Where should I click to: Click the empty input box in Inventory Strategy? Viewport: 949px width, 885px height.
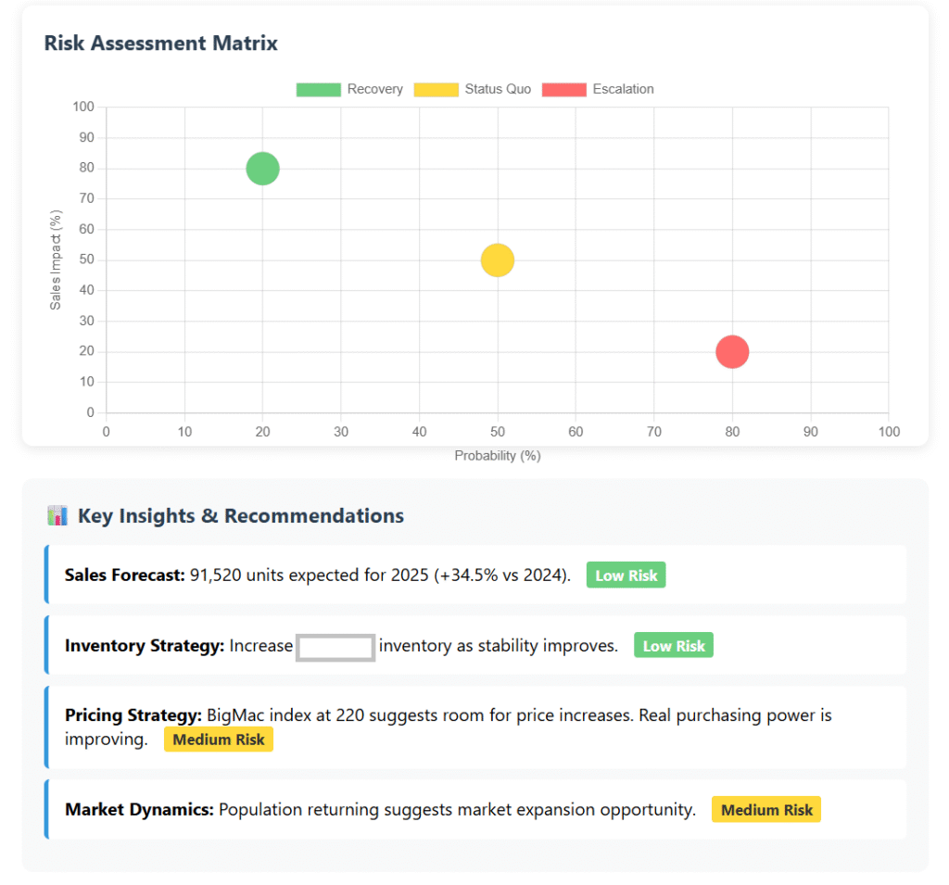(335, 647)
